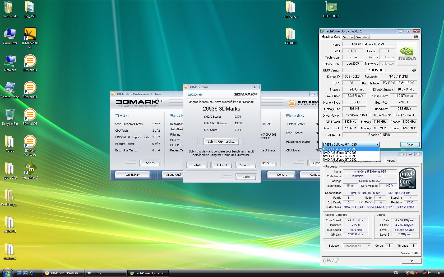
Task: Click the Save as button
Action: tap(246, 165)
